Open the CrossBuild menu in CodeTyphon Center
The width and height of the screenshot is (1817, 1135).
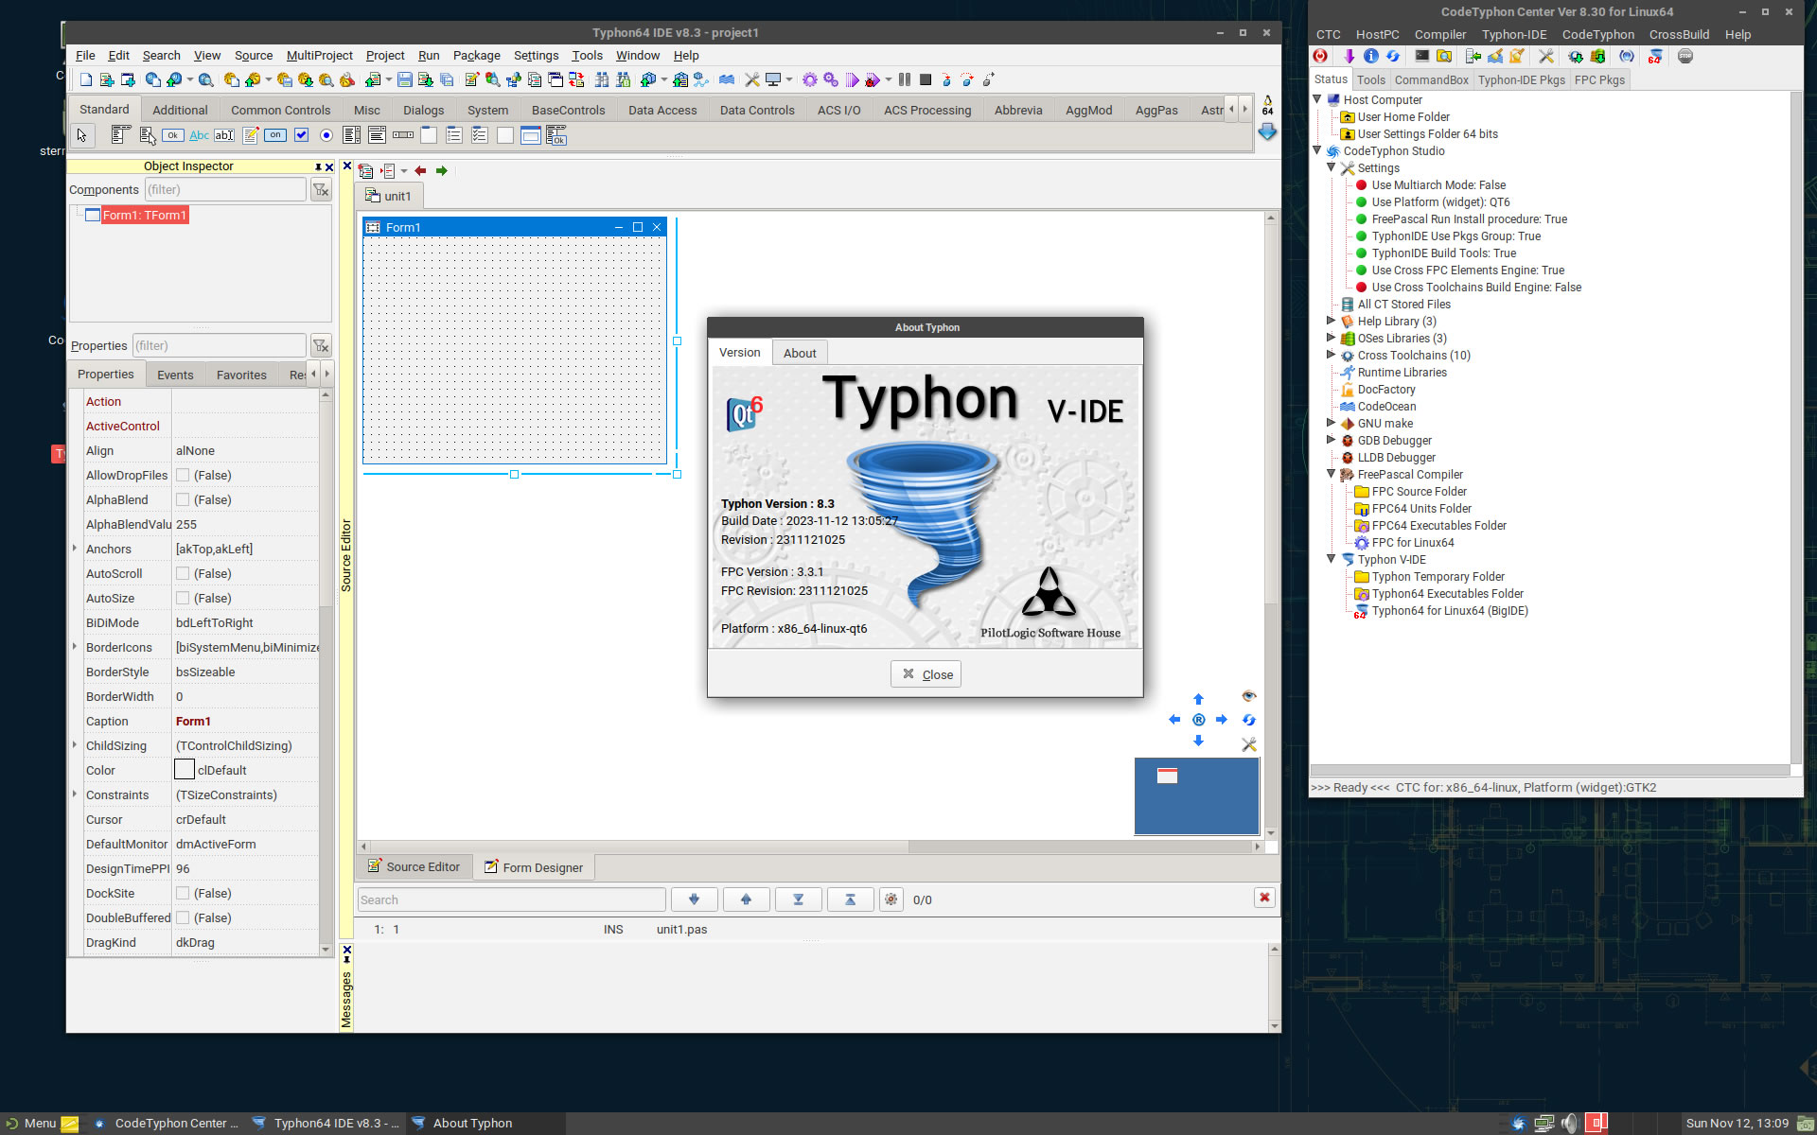(x=1679, y=35)
